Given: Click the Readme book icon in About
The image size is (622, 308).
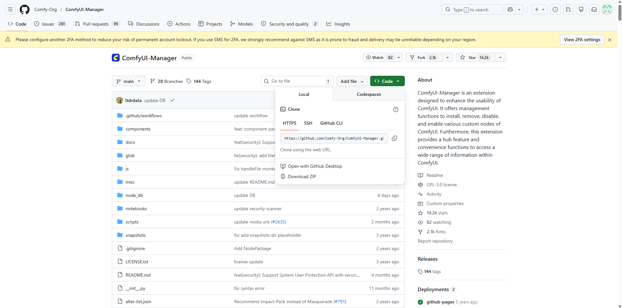Looking at the screenshot, I should click(420, 175).
